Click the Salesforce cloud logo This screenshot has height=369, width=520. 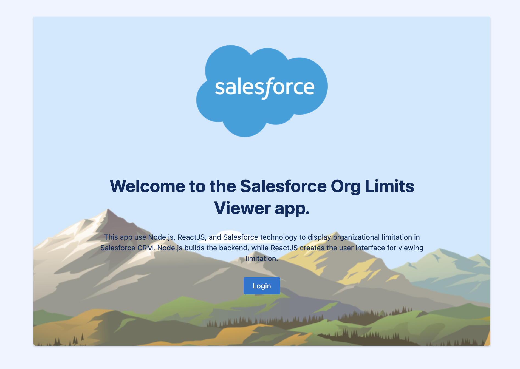pyautogui.click(x=262, y=91)
